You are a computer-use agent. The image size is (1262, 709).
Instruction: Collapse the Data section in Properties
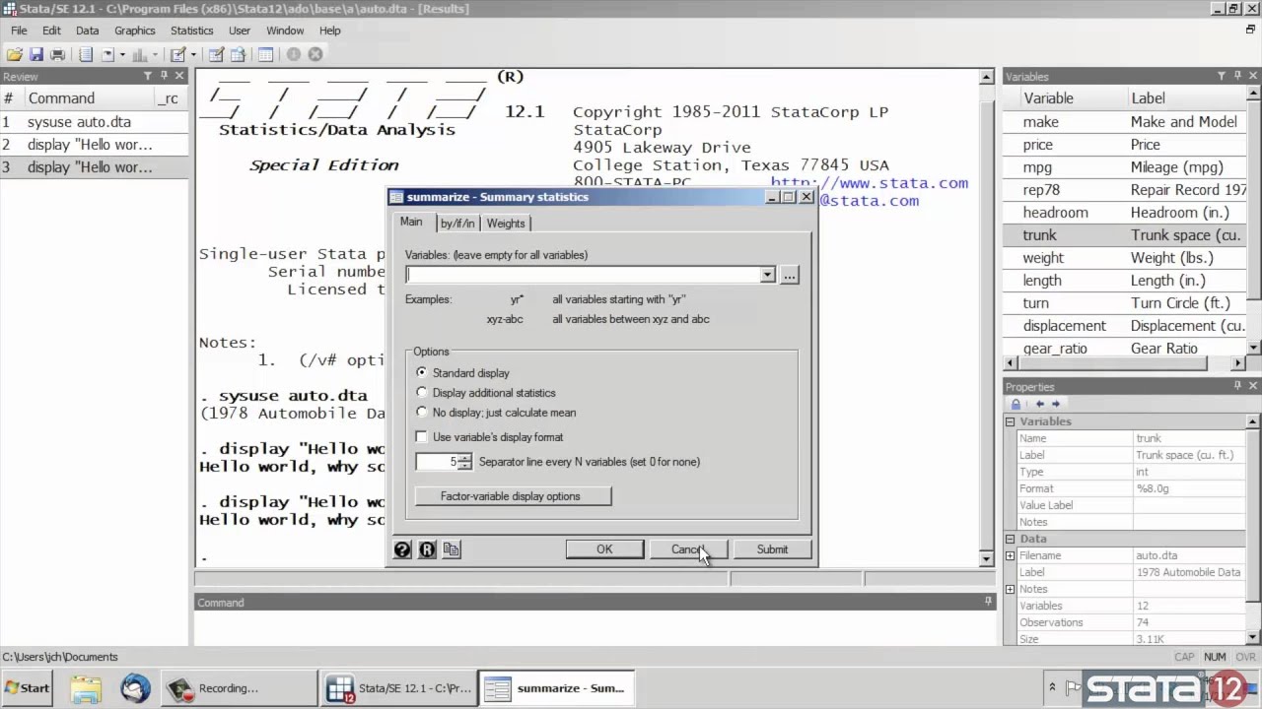(1010, 539)
